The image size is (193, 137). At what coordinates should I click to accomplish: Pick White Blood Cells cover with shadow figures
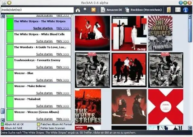pos(129,70)
